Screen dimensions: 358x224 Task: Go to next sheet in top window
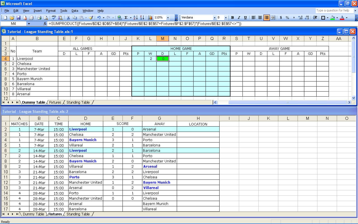[12, 102]
